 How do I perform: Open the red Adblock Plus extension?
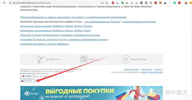click(113, 3)
